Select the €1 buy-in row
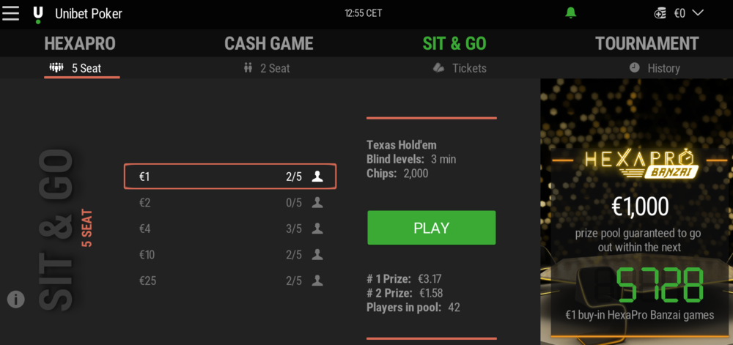 (x=229, y=177)
